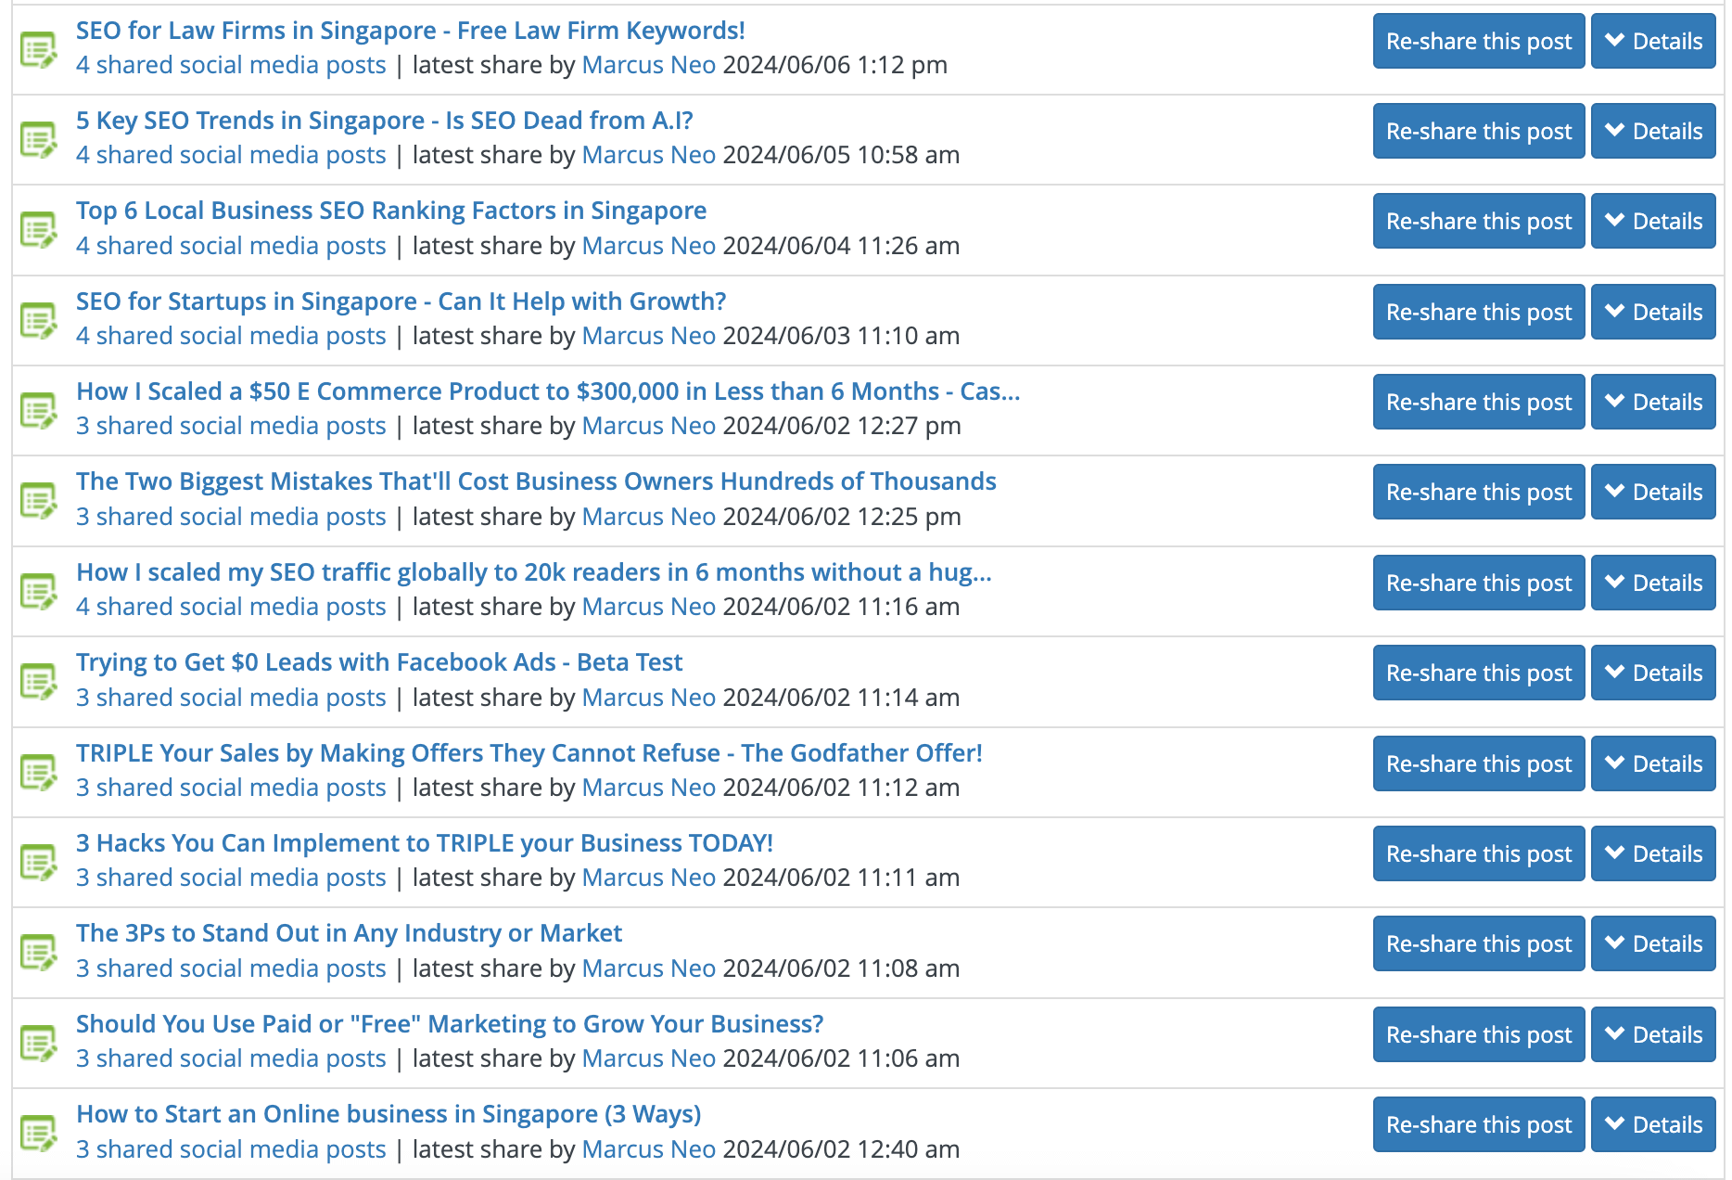Open Marcus Neo profile on Law Firms post

coord(648,66)
